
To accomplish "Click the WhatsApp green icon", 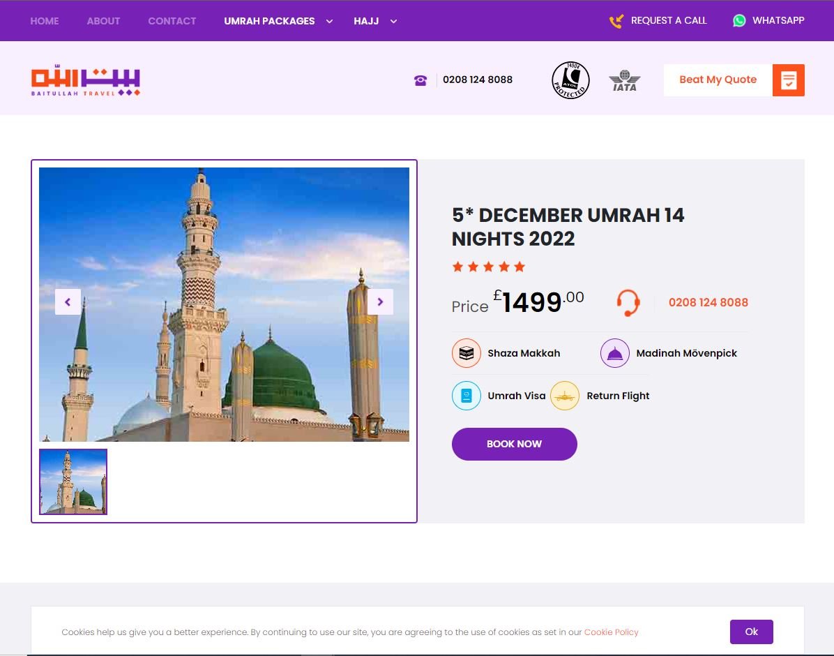I will tap(738, 21).
